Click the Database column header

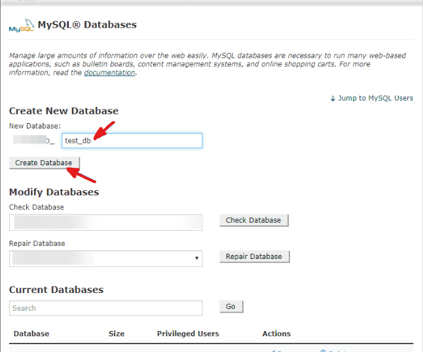point(31,334)
